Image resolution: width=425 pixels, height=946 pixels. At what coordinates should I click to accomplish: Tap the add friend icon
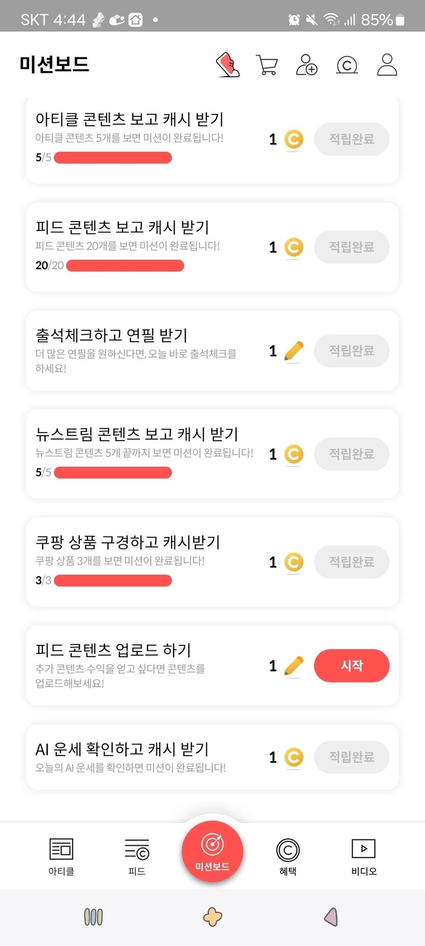tap(307, 65)
